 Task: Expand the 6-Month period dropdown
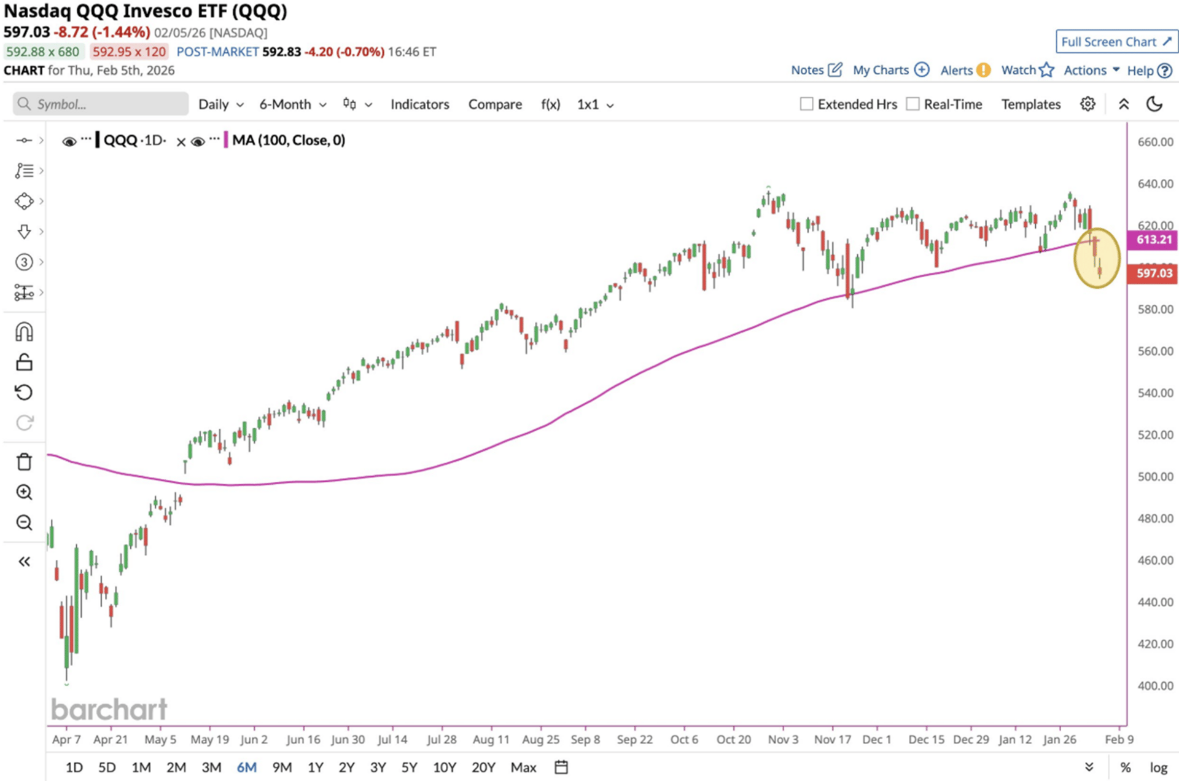pyautogui.click(x=292, y=104)
